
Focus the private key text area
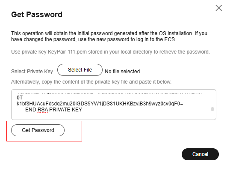114,105
